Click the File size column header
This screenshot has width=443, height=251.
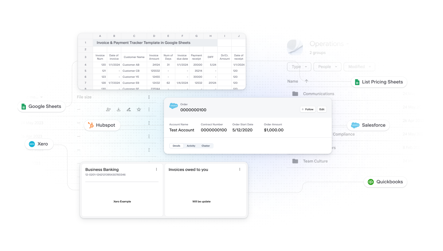click(x=84, y=97)
